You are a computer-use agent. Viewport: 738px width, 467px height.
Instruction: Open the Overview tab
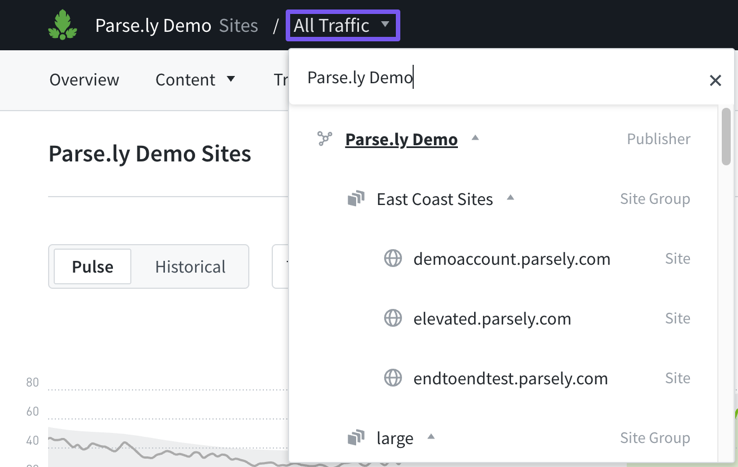coord(84,80)
